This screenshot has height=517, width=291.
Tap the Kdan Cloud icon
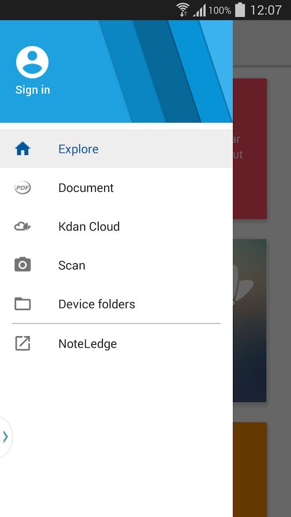point(22,226)
